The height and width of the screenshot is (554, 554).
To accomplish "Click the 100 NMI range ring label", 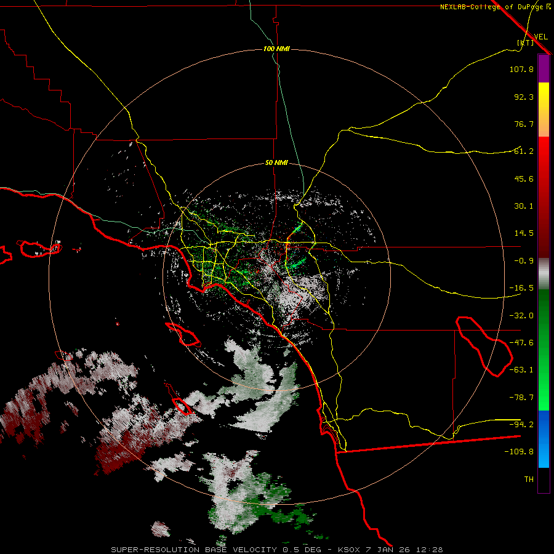I will 276,49.
